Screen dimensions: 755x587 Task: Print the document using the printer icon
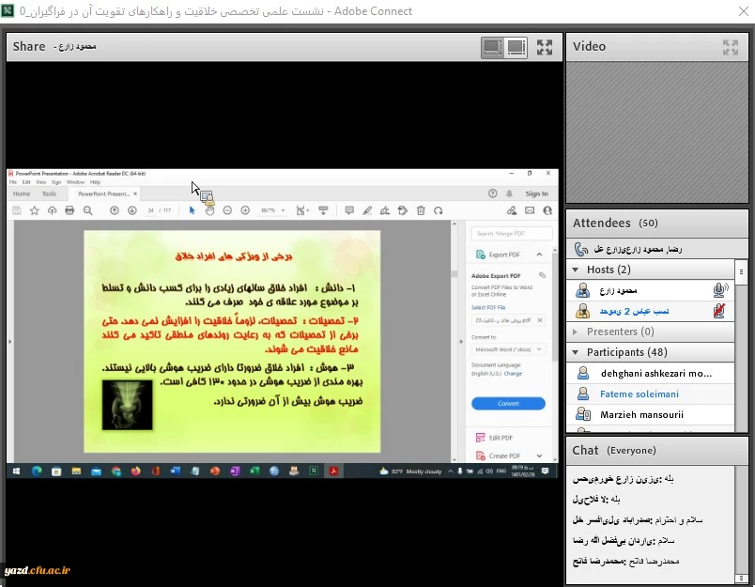pos(69,210)
